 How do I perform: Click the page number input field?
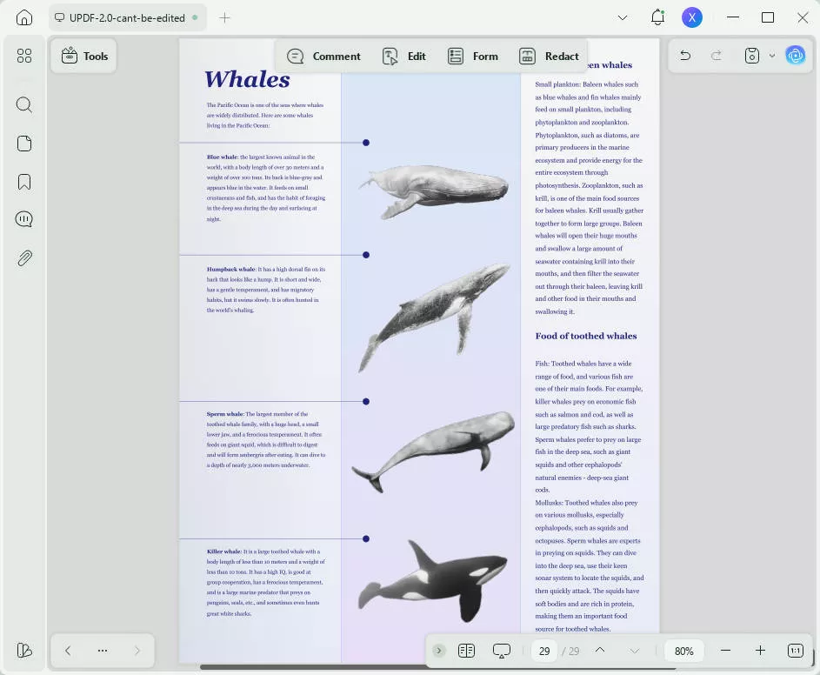click(544, 651)
